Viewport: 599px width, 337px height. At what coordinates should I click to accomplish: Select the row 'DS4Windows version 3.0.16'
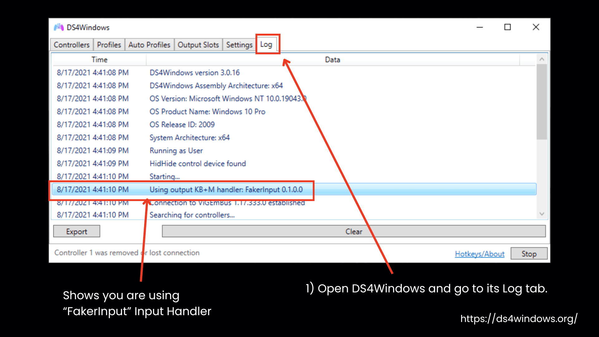(x=295, y=73)
